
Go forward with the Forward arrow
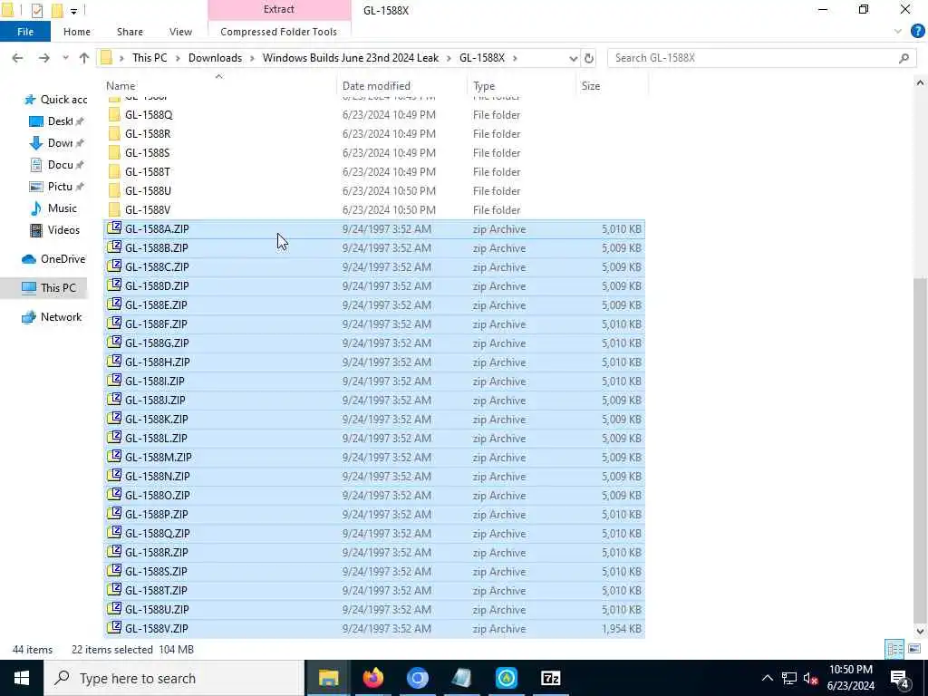(x=43, y=58)
